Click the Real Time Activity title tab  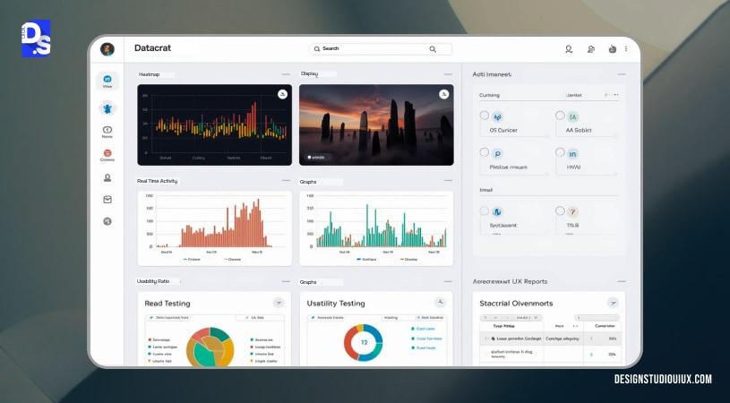tap(158, 181)
